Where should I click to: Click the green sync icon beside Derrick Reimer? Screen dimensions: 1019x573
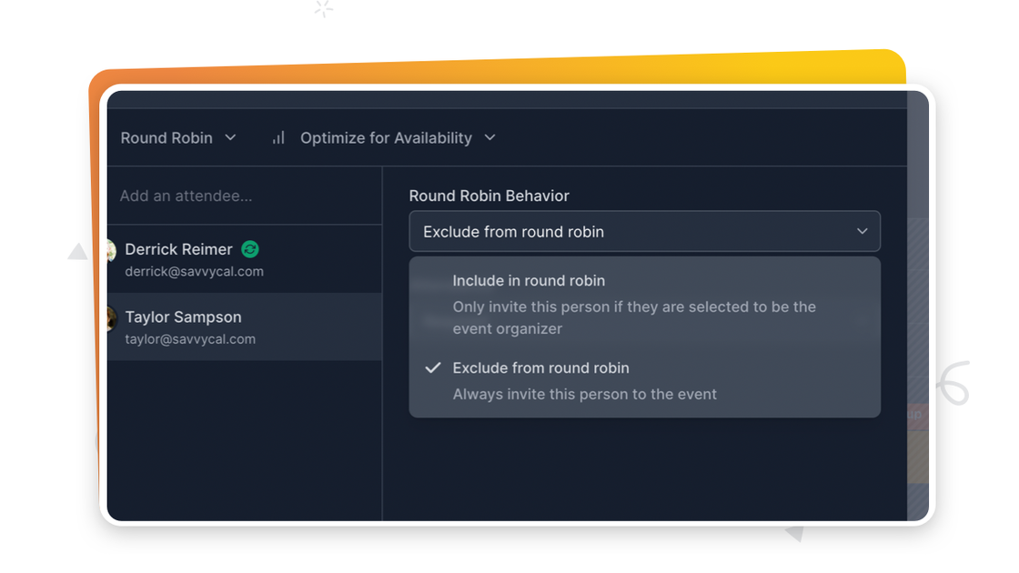click(250, 249)
